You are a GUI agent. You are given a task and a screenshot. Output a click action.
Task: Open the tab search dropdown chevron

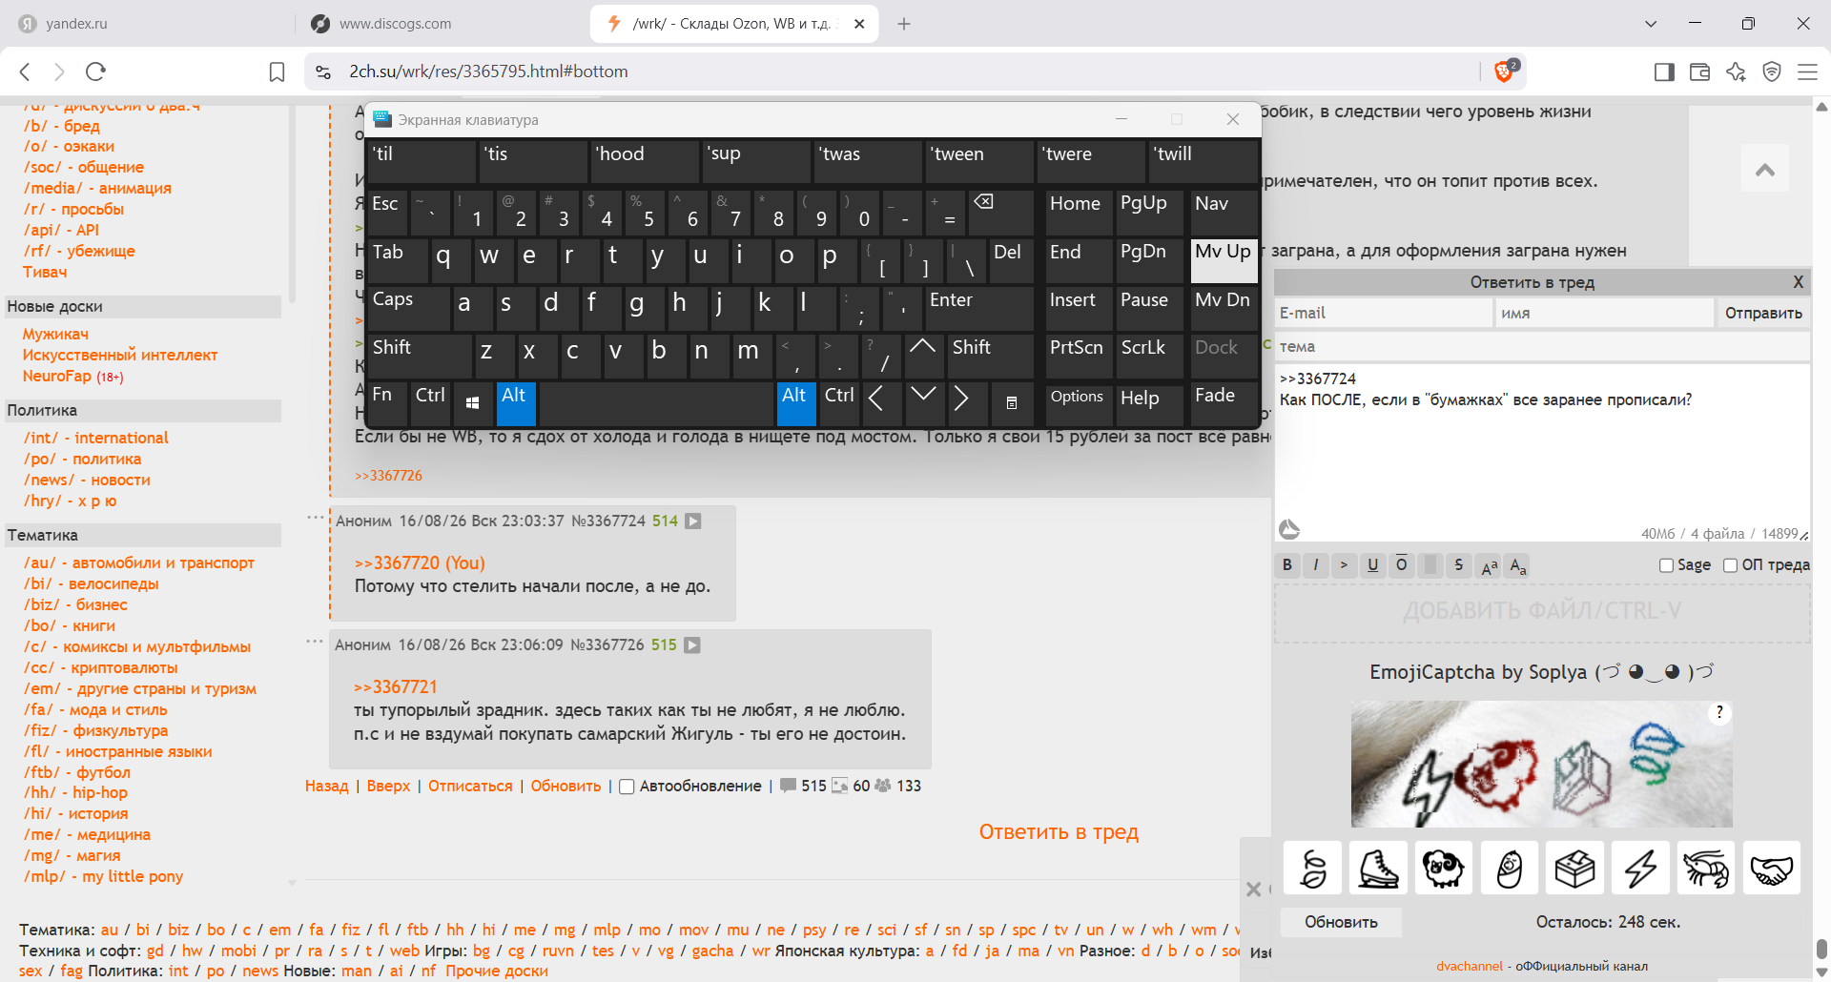(x=1651, y=24)
